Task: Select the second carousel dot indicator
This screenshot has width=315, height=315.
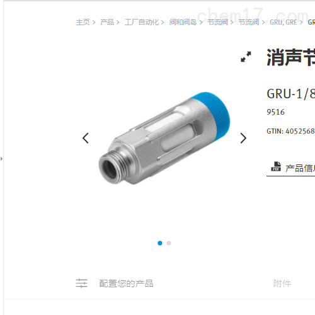Action: [x=169, y=243]
